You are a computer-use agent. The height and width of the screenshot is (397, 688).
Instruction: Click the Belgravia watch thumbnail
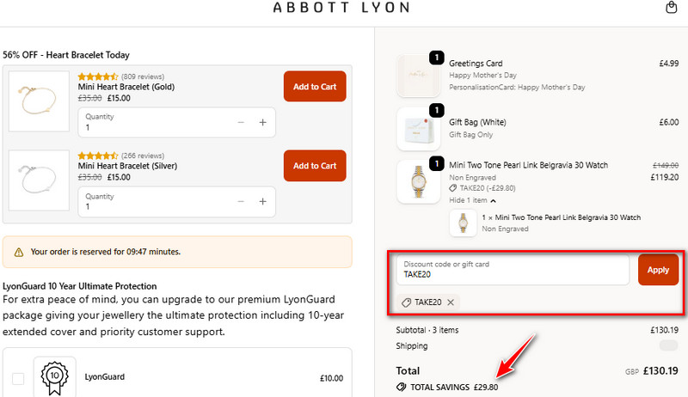point(418,180)
